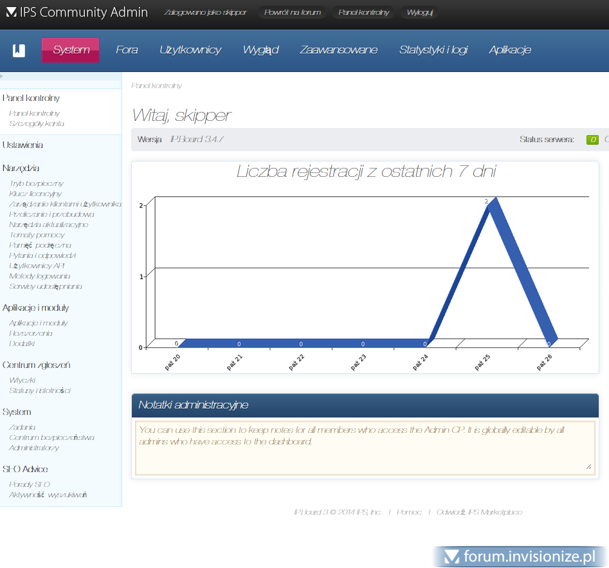
Task: Click the Wyloguj button
Action: click(x=420, y=12)
